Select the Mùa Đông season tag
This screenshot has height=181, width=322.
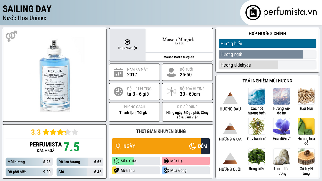pos(186,170)
